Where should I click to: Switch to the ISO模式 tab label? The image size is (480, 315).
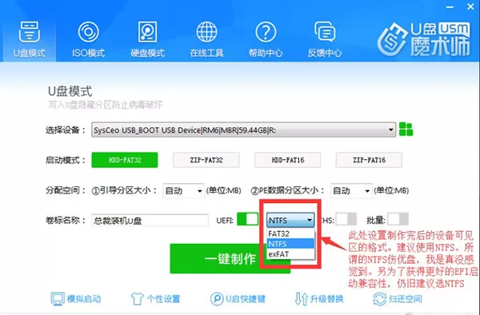88,53
